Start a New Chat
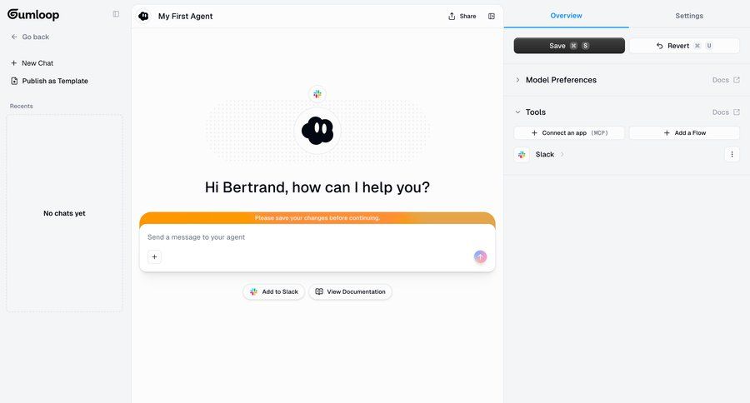Viewport: 750px width, 403px height. click(32, 63)
